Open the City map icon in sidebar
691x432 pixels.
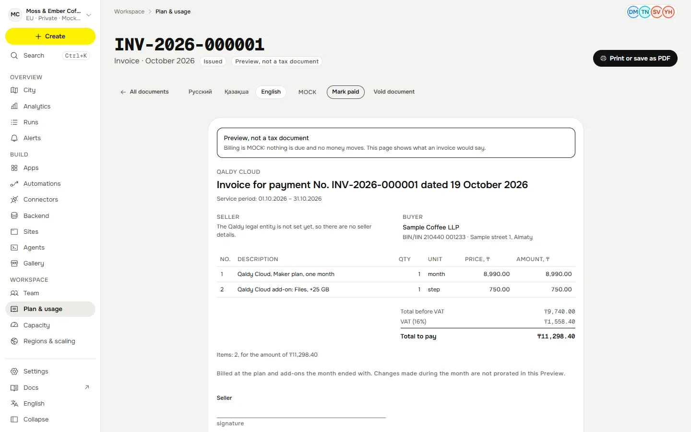14,90
